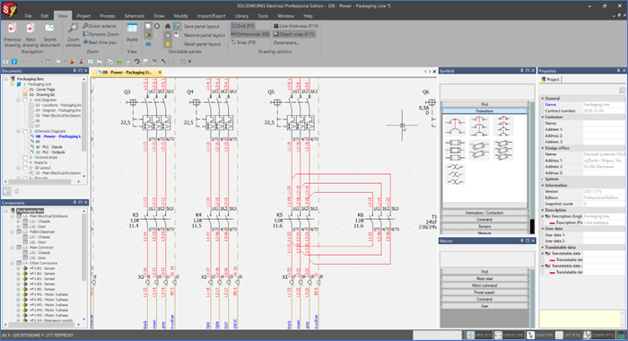Select the Project tab in Properties
628x341 pixels.
[551, 80]
